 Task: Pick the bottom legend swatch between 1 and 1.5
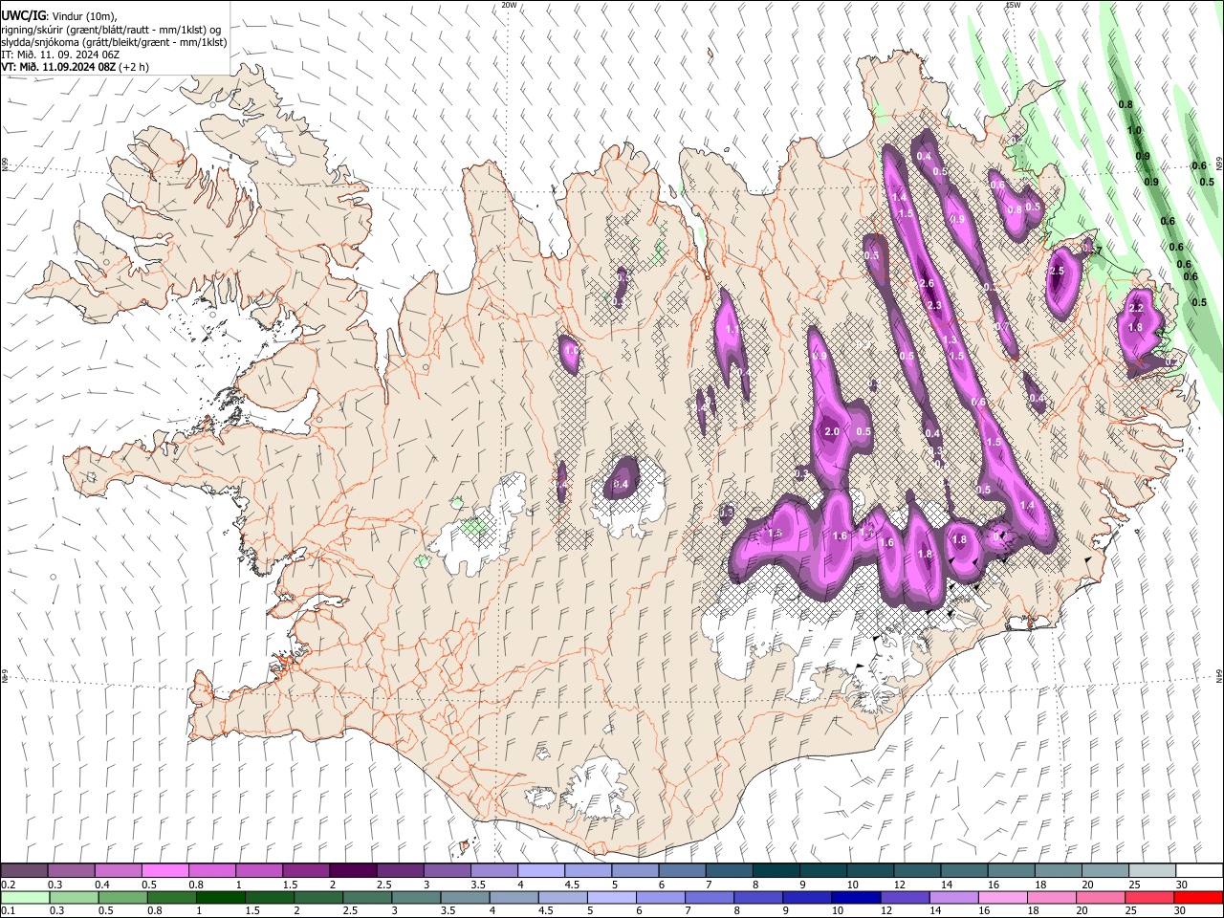point(220,897)
